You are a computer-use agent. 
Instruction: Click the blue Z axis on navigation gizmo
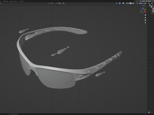click(x=143, y=8)
